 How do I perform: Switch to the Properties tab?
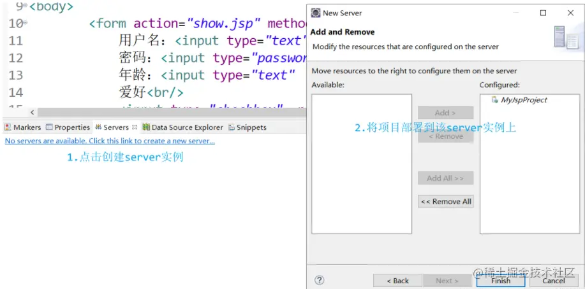68,127
